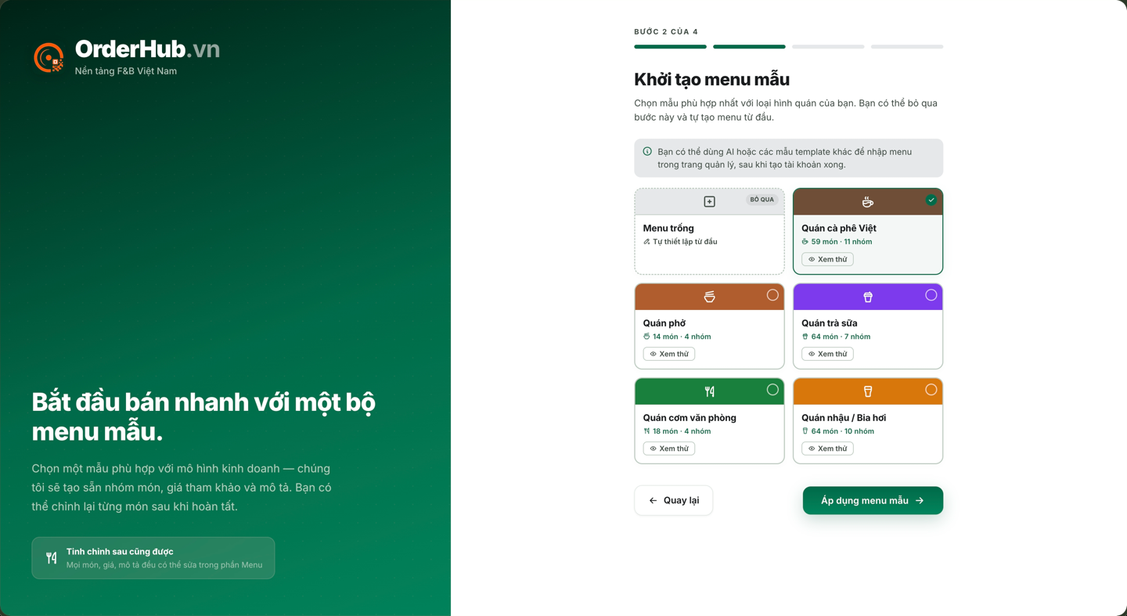Click the Quán nhậu / Bia hơi title

pyautogui.click(x=844, y=417)
